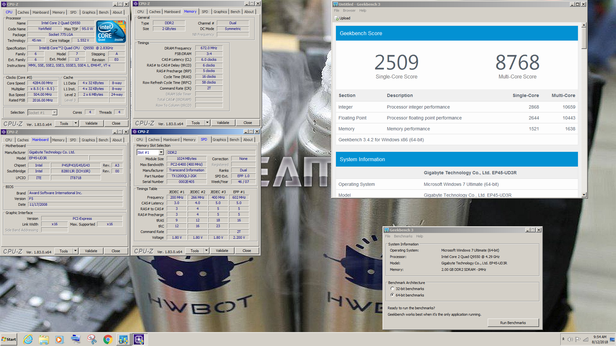Click the Core Voltage value 1.552 V
Image resolution: width=616 pixels, height=346 pixels.
click(x=83, y=40)
